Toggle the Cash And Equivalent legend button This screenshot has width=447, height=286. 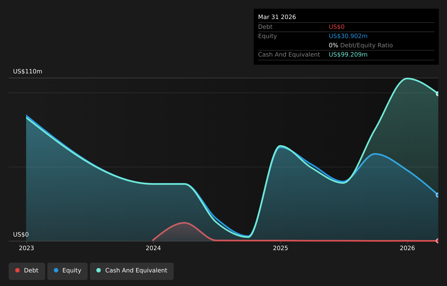(132, 271)
